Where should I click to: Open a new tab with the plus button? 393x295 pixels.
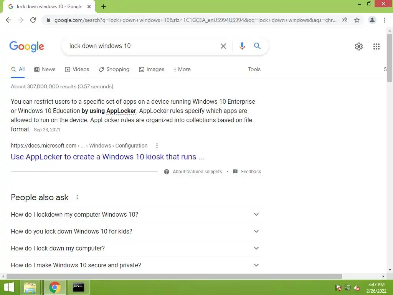coord(104,7)
